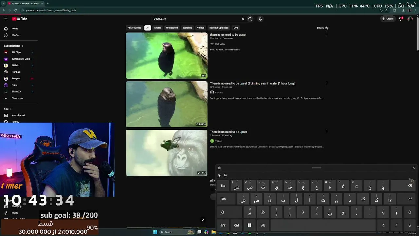This screenshot has height=236, width=419.
Task: Open the browser downloads icon
Action: coord(403,10)
